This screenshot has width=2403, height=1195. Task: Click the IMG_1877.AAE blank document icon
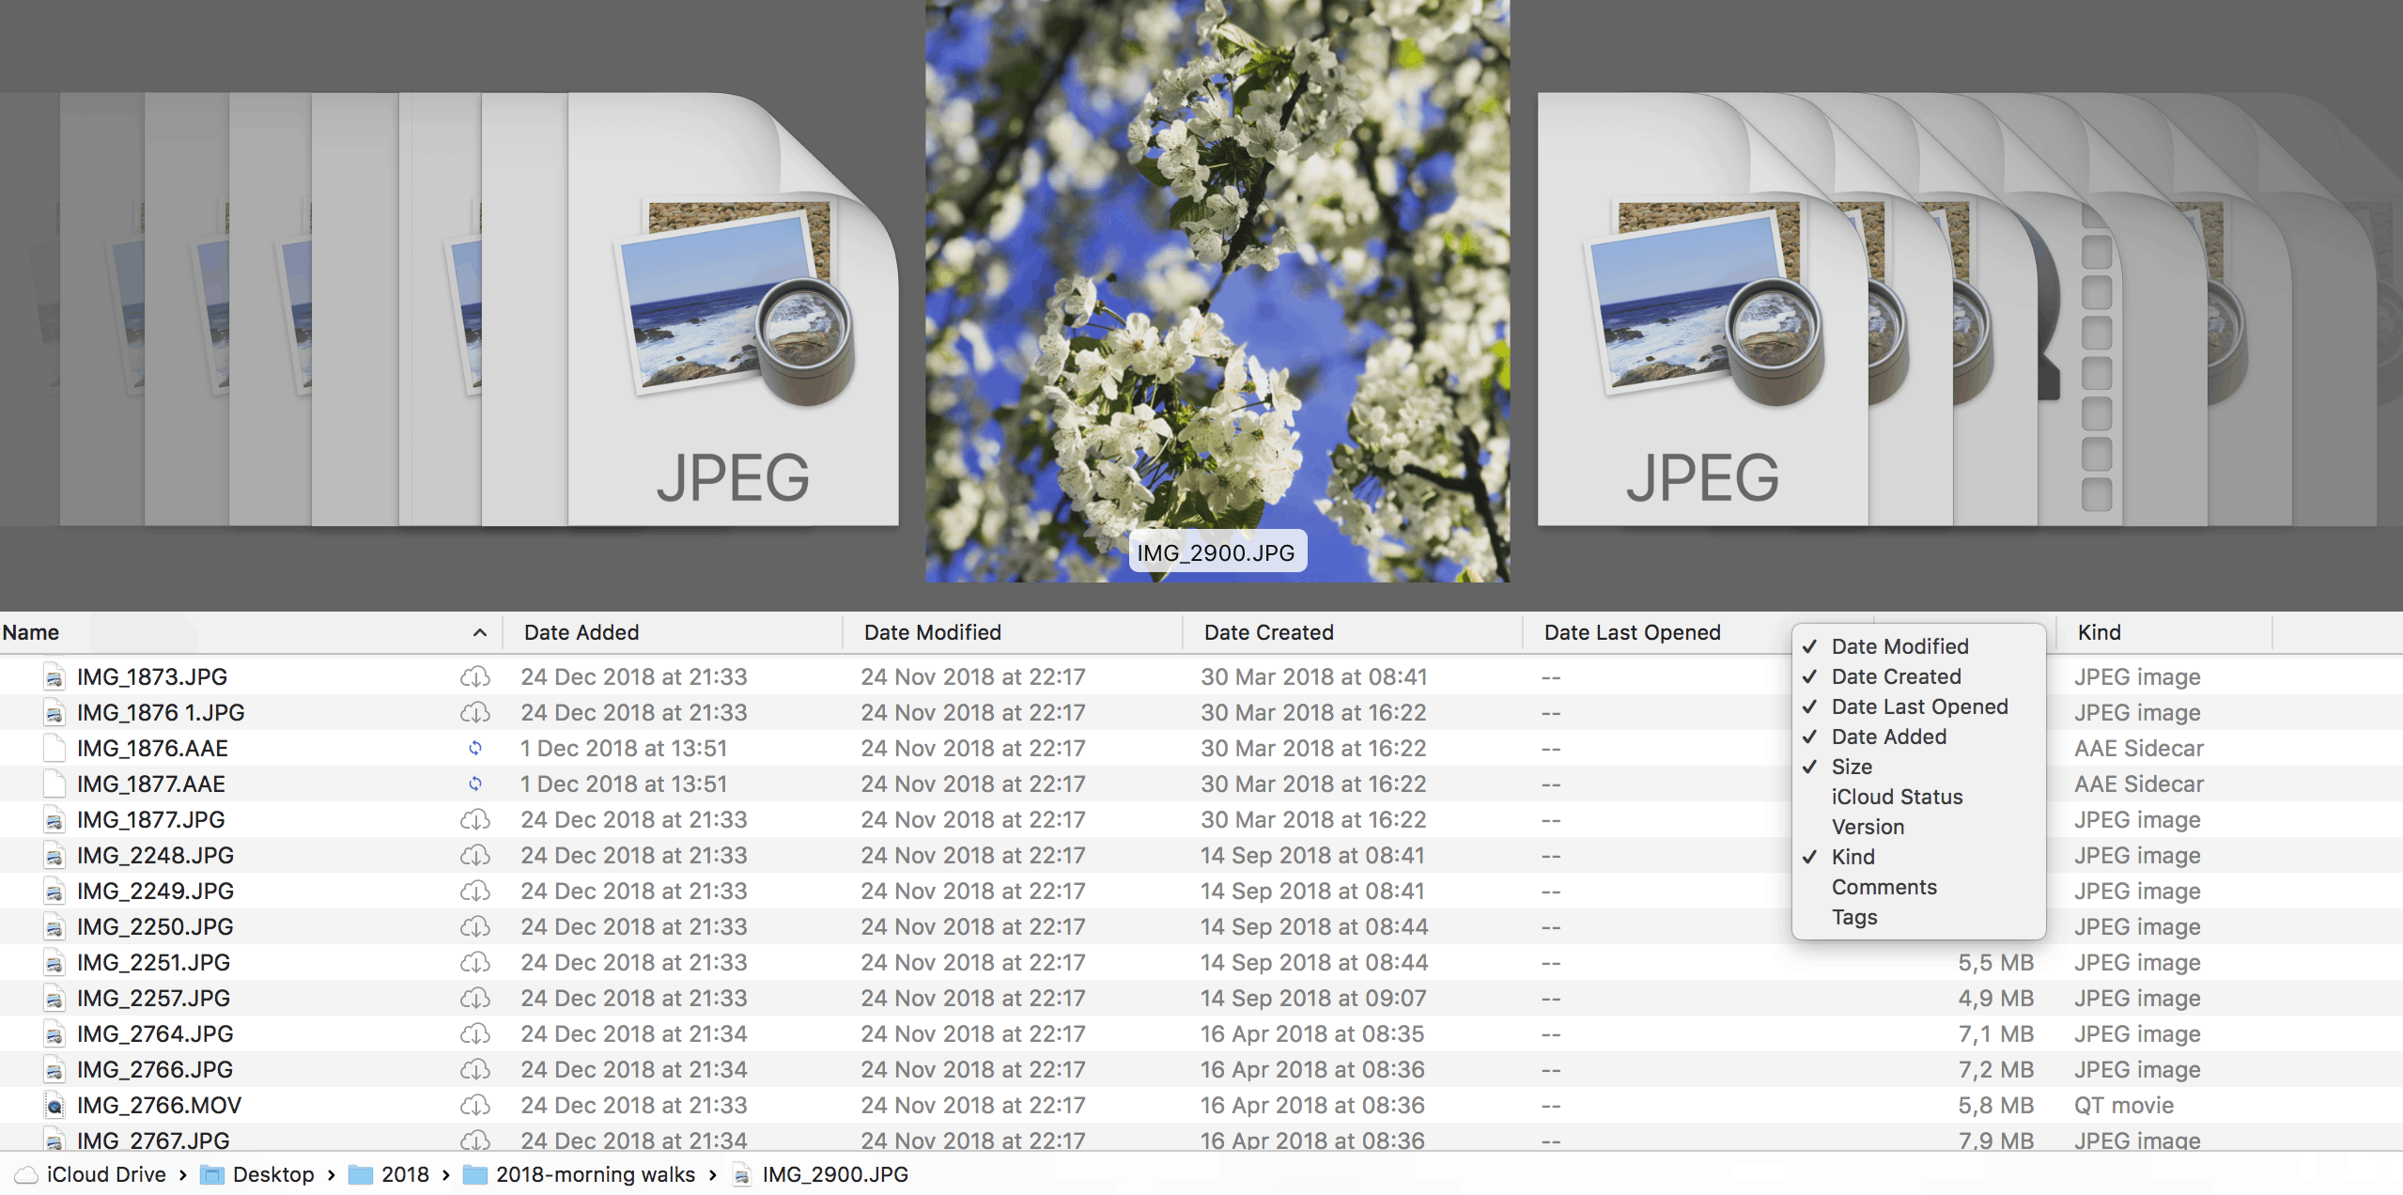[x=54, y=784]
